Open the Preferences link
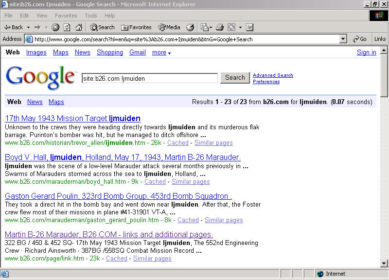 pyautogui.click(x=266, y=82)
